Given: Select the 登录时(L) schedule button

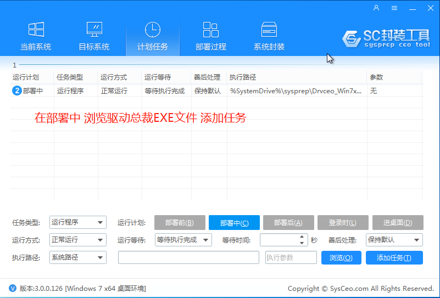Looking at the screenshot, I should pyautogui.click(x=343, y=223).
